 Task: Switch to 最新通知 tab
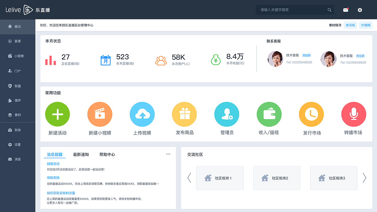point(81,155)
